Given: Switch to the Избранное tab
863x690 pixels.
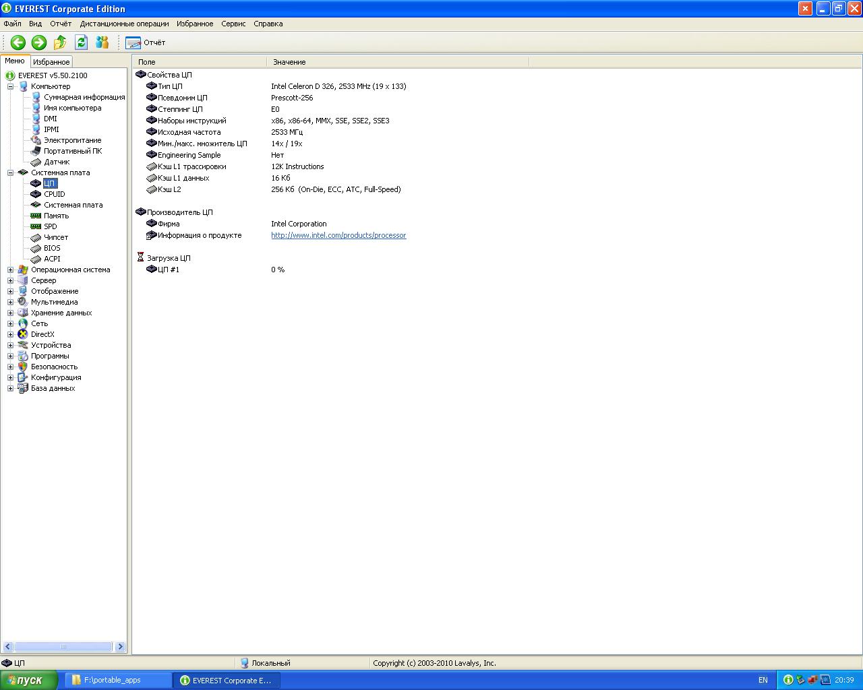Looking at the screenshot, I should click(x=51, y=61).
